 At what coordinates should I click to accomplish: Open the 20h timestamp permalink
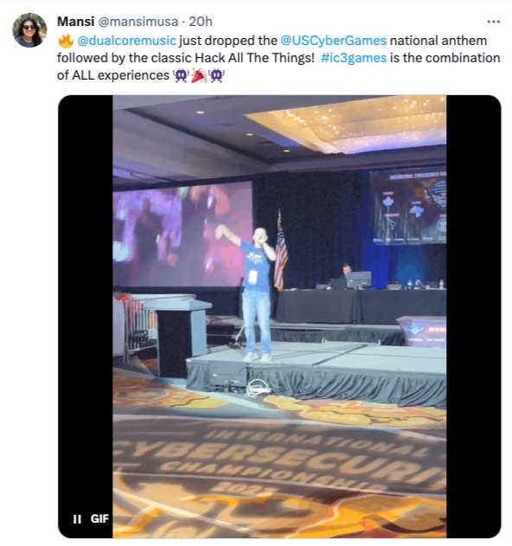click(201, 22)
